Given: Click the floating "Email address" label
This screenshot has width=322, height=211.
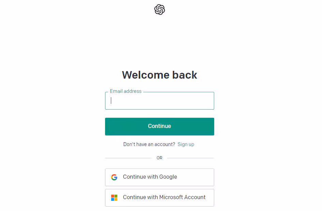Looking at the screenshot, I should pos(126,91).
